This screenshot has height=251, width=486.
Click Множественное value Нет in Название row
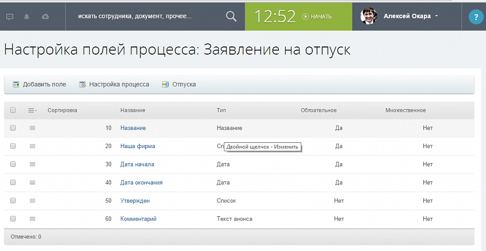pyautogui.click(x=428, y=128)
